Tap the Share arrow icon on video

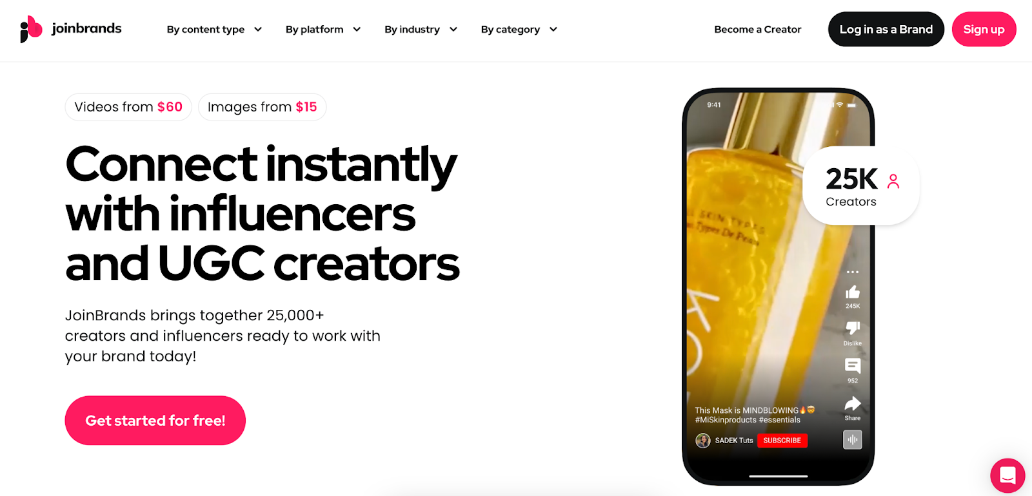coord(853,404)
